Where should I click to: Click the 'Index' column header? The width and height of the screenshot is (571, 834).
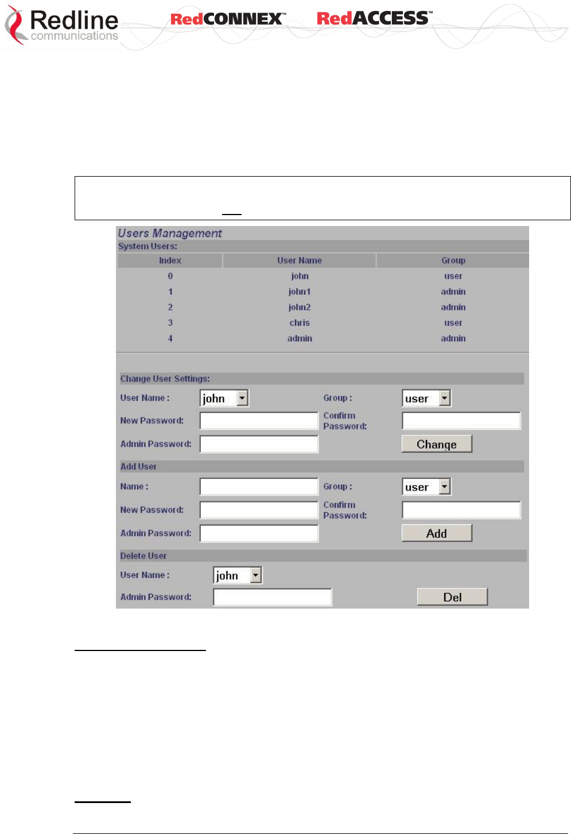(x=170, y=260)
